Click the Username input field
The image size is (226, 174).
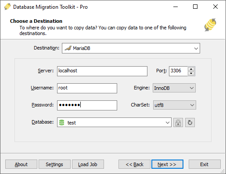tap(87, 88)
